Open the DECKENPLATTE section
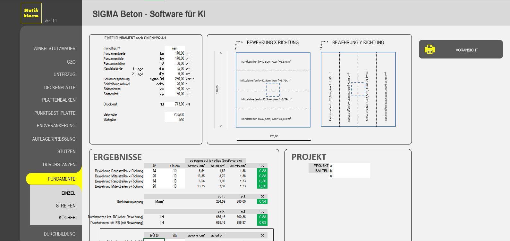 [60, 87]
